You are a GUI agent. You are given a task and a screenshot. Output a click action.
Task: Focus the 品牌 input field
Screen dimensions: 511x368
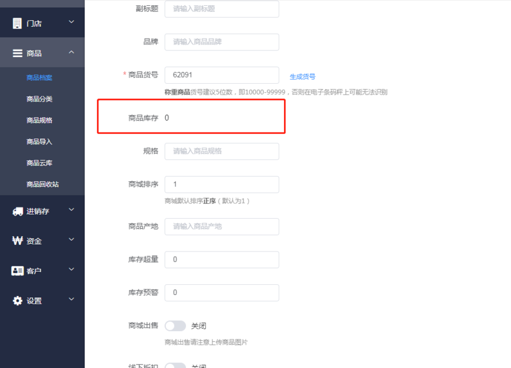pyautogui.click(x=222, y=42)
